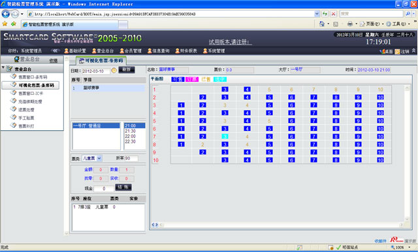Image resolution: width=418 pixels, height=252 pixels.
Task: Select seat 10 in row 10
Action: pyautogui.click(x=380, y=160)
